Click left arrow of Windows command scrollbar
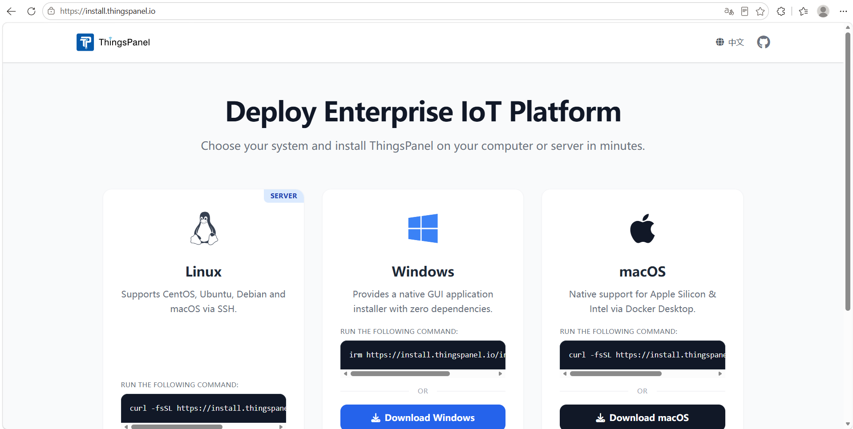Image resolution: width=853 pixels, height=429 pixels. 345,374
